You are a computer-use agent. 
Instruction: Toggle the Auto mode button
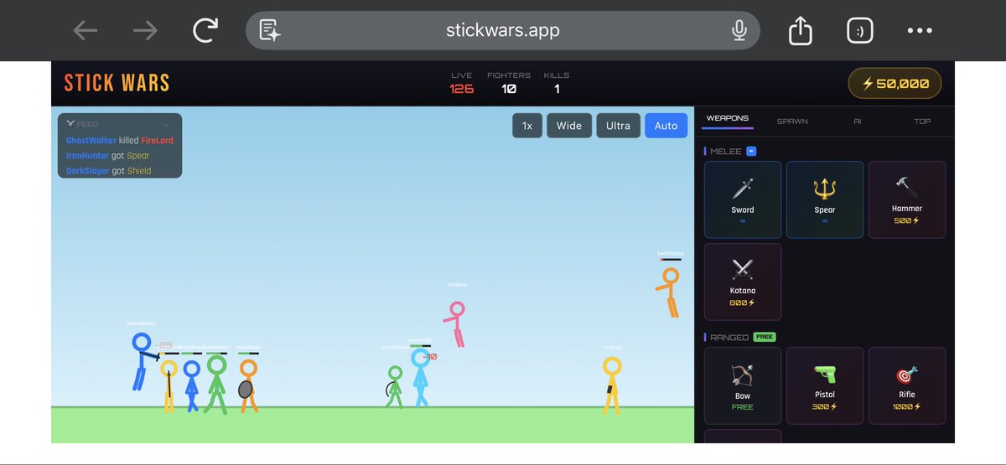(666, 126)
